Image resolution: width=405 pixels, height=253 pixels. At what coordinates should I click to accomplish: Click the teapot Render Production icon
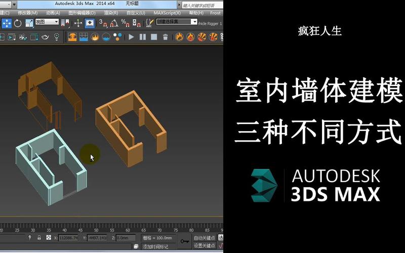45,37
